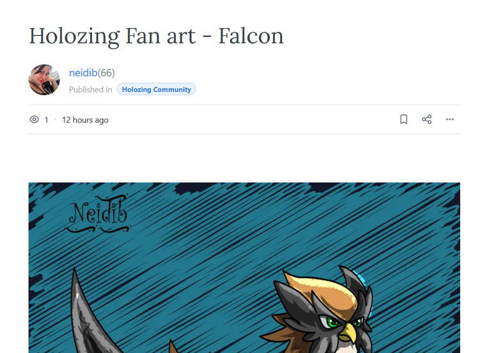Bookmark this post with the bookmark icon
This screenshot has height=353, width=491.
(x=403, y=119)
